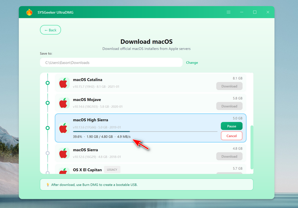Go back using the Back button
Screen dimensions: 298x208
point(50,30)
